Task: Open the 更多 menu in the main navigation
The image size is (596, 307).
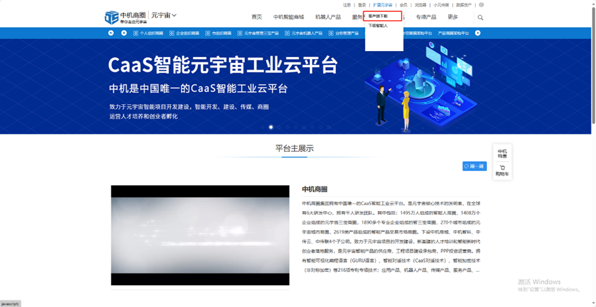Action: (453, 17)
